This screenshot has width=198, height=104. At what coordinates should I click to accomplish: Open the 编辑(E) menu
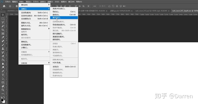point(15,2)
